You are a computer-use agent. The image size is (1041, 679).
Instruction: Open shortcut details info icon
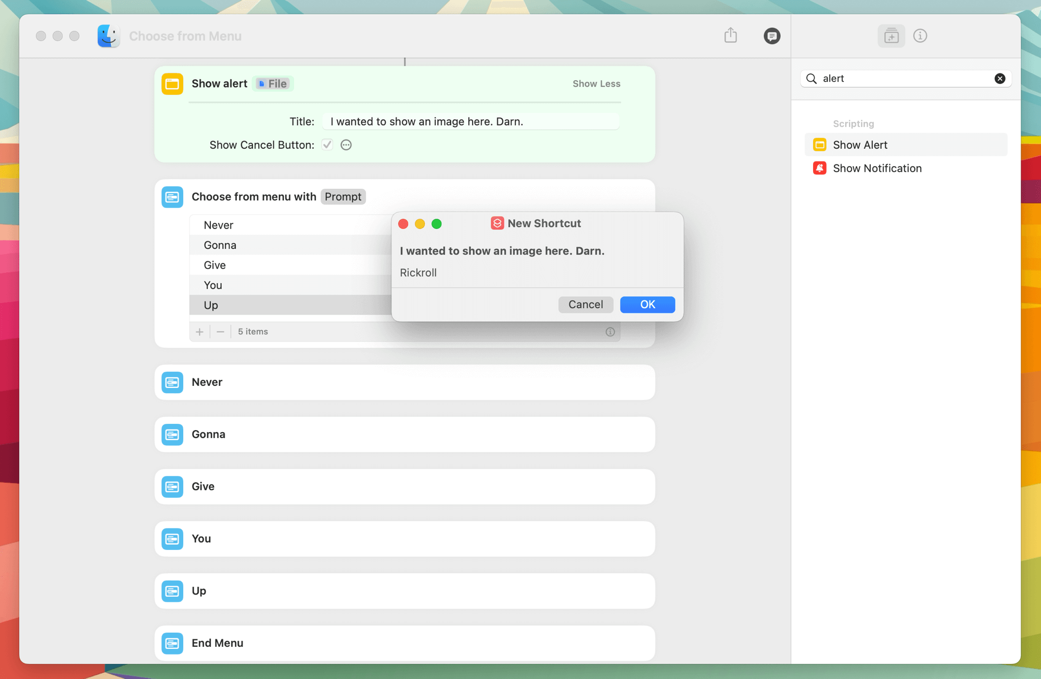920,36
